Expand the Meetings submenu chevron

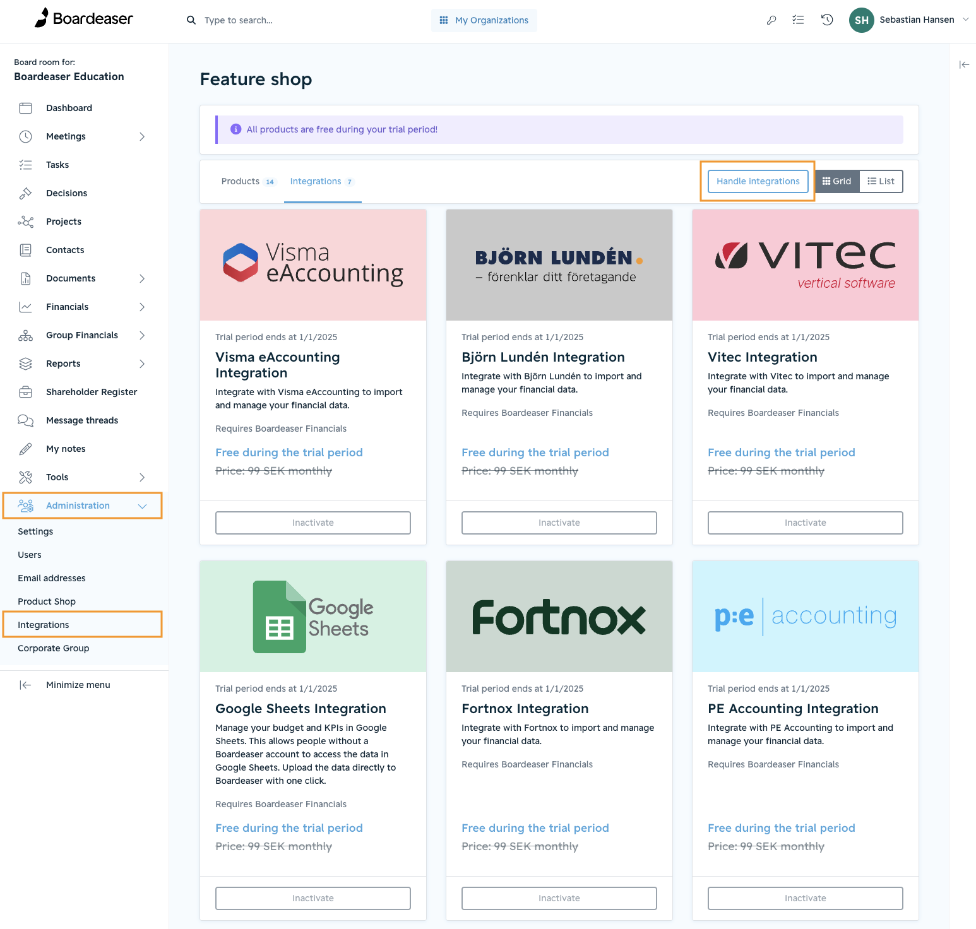tap(142, 136)
